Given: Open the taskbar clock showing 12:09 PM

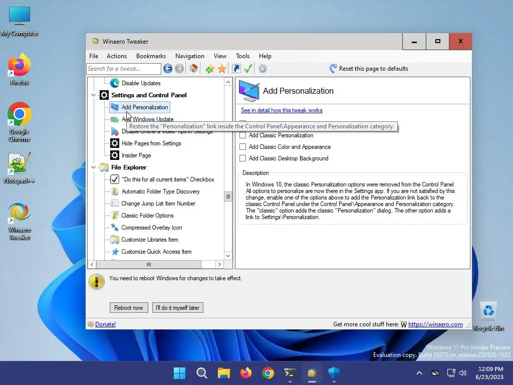Looking at the screenshot, I should click(489, 373).
